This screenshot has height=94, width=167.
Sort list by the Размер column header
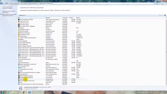pos(72,17)
